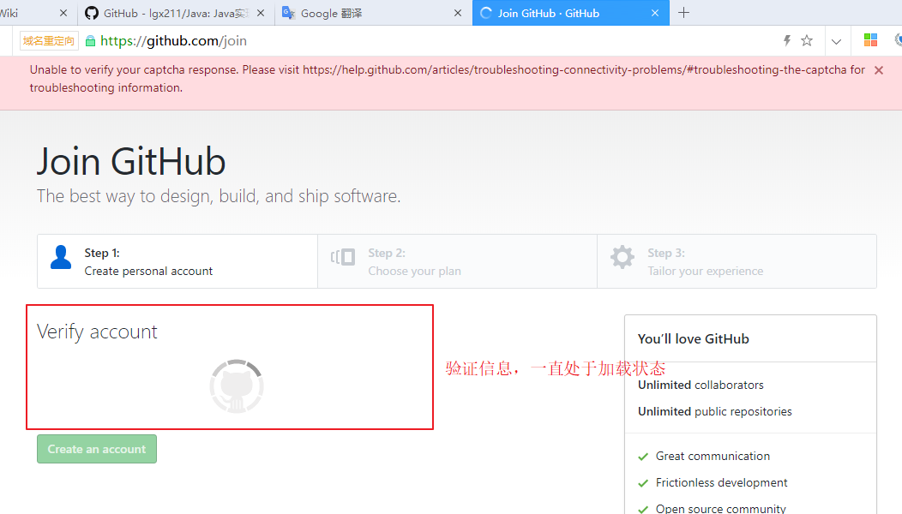Close the Wiki tab

click(x=63, y=13)
